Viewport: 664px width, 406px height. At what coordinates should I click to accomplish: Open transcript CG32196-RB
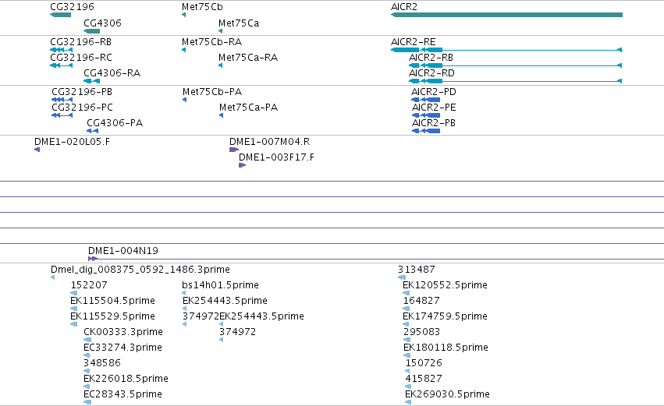click(81, 42)
